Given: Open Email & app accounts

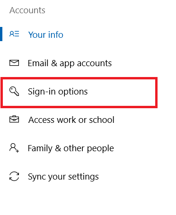Looking at the screenshot, I should [70, 63].
